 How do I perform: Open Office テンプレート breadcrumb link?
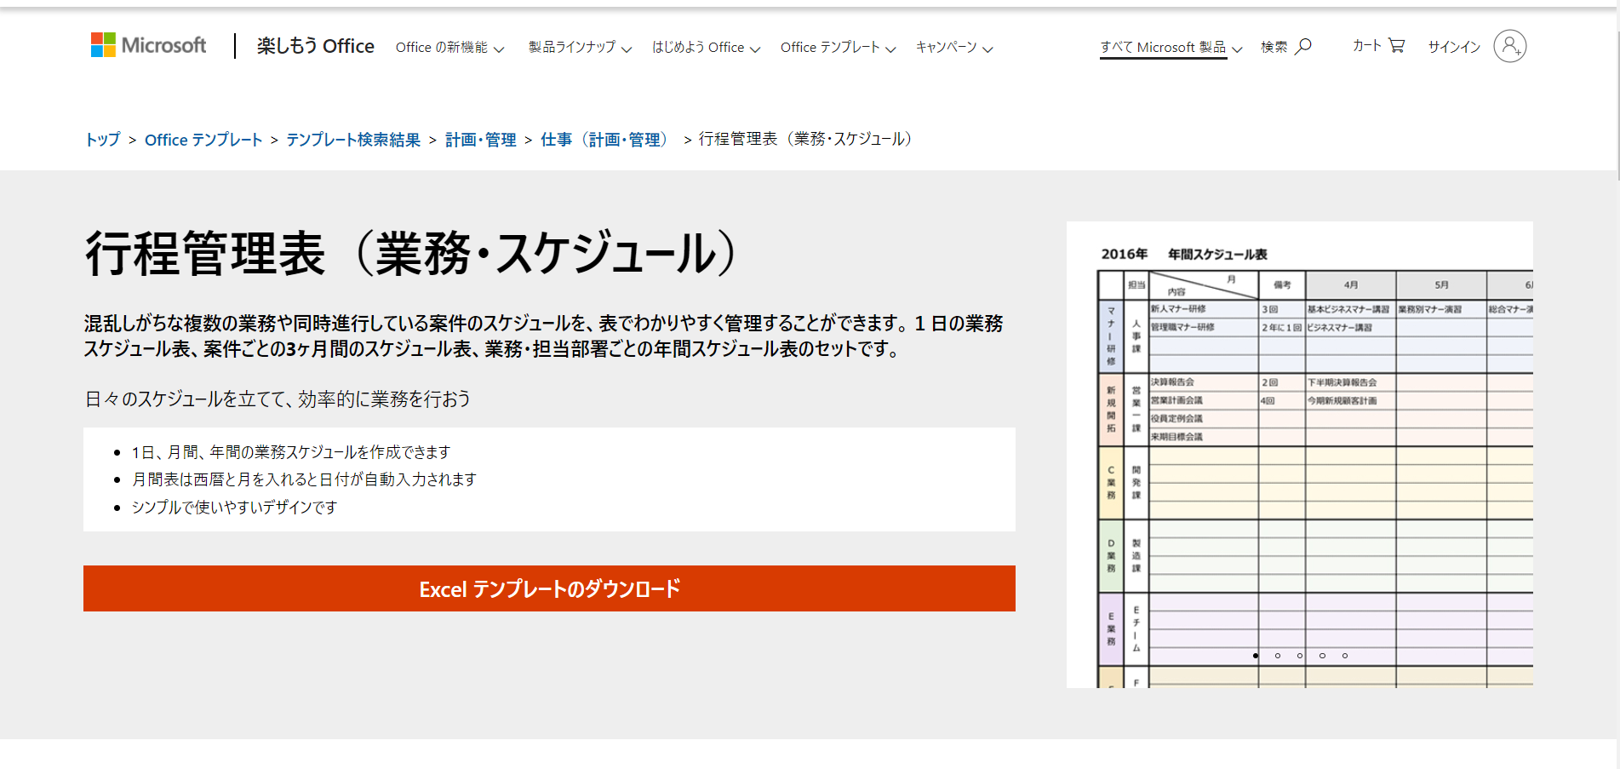click(203, 140)
